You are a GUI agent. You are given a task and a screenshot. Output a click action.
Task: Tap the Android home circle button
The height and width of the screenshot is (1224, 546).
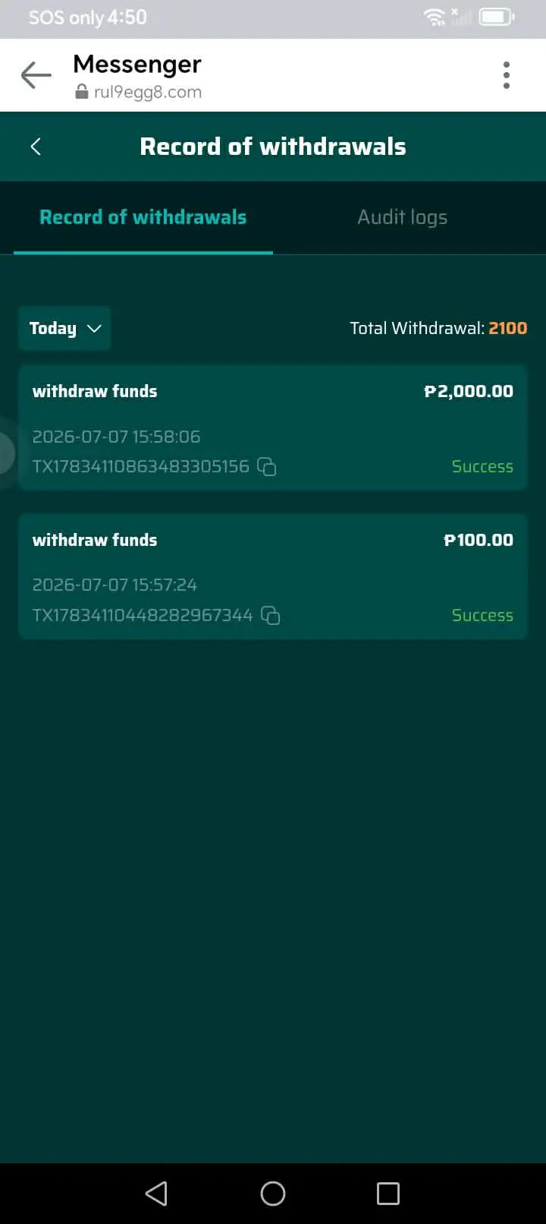273,1193
